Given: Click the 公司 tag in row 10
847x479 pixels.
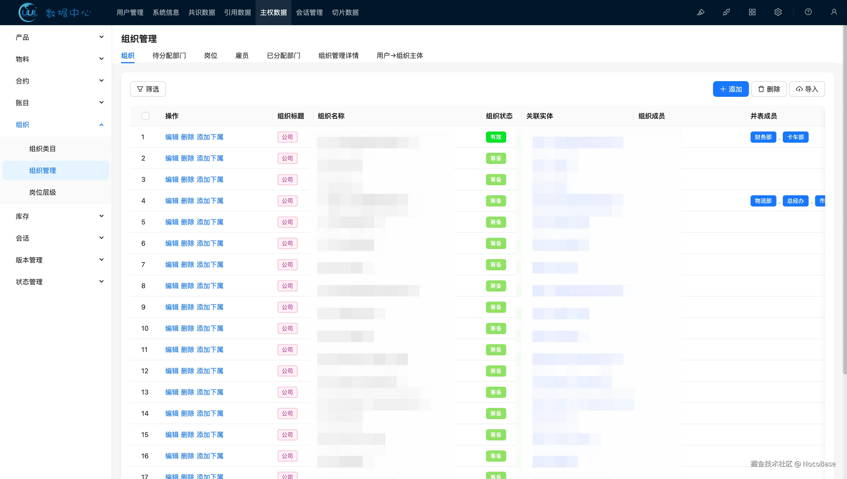Looking at the screenshot, I should point(287,329).
